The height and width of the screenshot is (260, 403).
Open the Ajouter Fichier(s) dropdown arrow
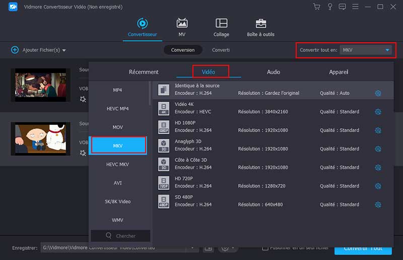point(64,50)
